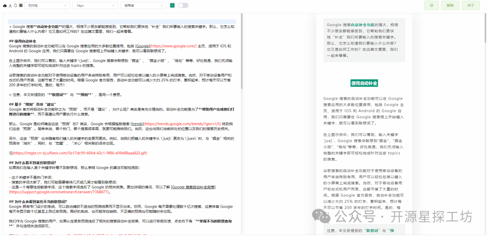Open the green color picker swatch
The height and width of the screenshot is (236, 488).
[172, 5]
